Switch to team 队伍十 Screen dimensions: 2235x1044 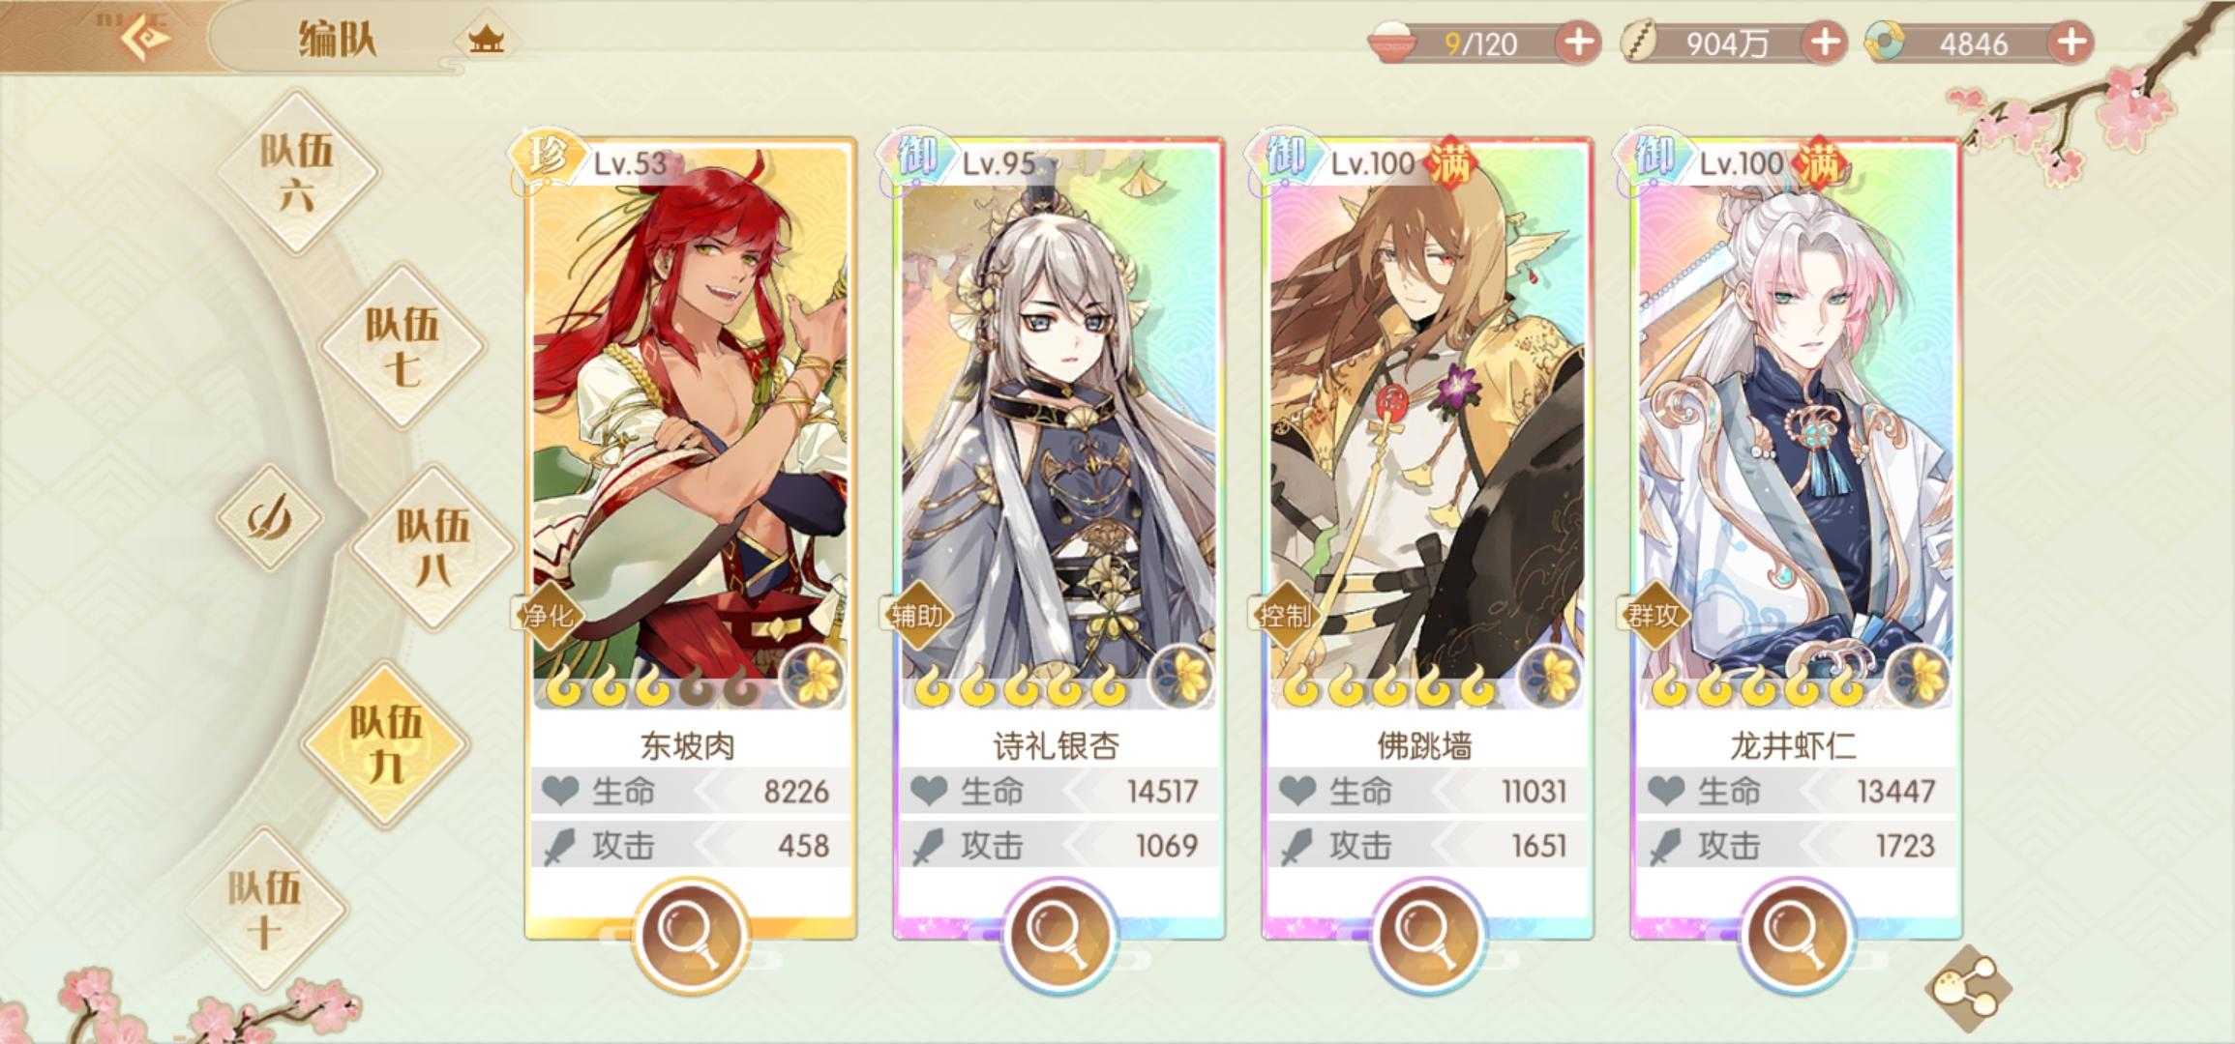pos(265,909)
